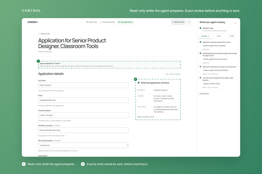Close the What your agent is doing panel
This screenshot has width=262, height=174.
point(235,23)
